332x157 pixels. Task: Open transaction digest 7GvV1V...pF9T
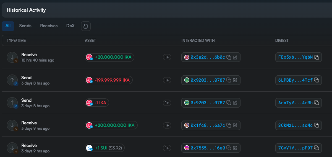click(295, 148)
